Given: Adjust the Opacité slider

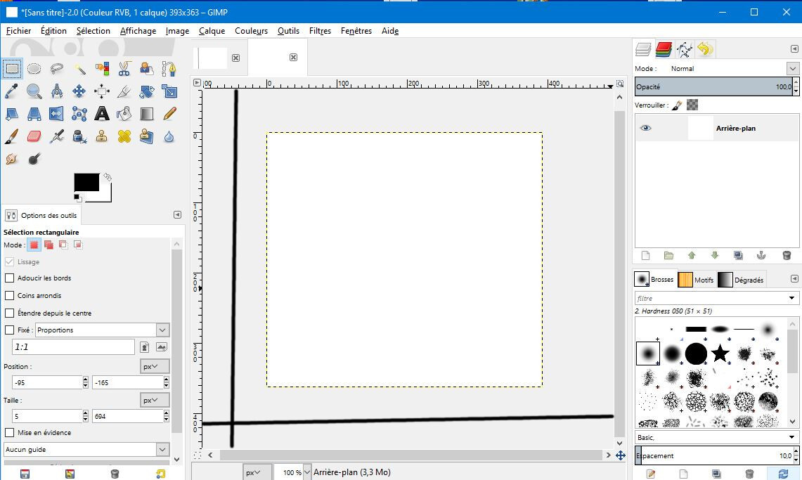Looking at the screenshot, I should pyautogui.click(x=713, y=87).
